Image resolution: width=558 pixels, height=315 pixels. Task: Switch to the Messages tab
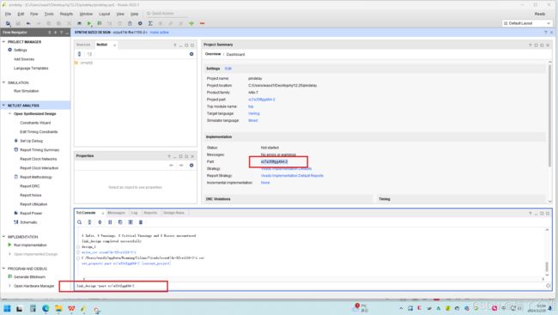coord(116,213)
